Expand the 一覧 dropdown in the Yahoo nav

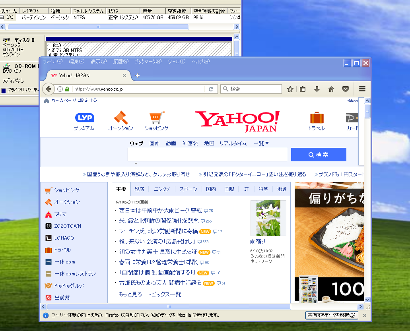(x=261, y=143)
